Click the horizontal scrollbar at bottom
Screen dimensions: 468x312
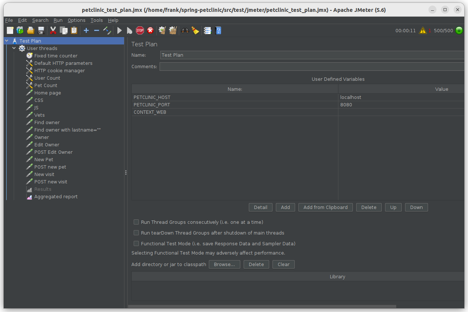[x=262, y=306]
